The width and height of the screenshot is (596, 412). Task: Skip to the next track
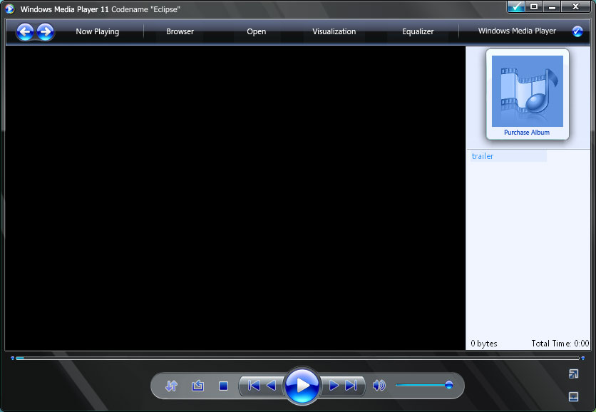pos(351,386)
